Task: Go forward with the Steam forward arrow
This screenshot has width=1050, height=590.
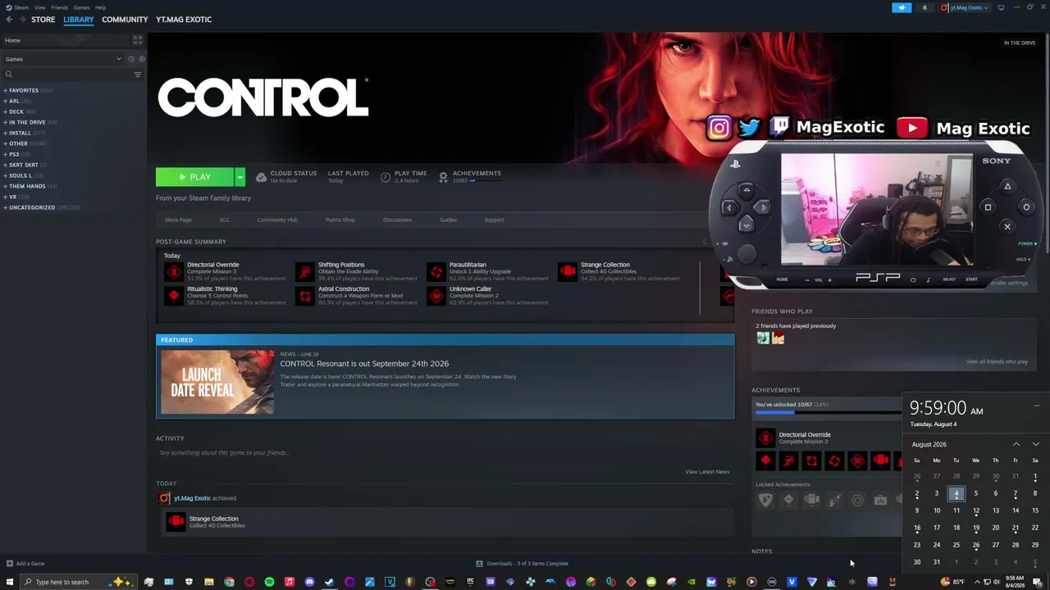Action: (21, 20)
